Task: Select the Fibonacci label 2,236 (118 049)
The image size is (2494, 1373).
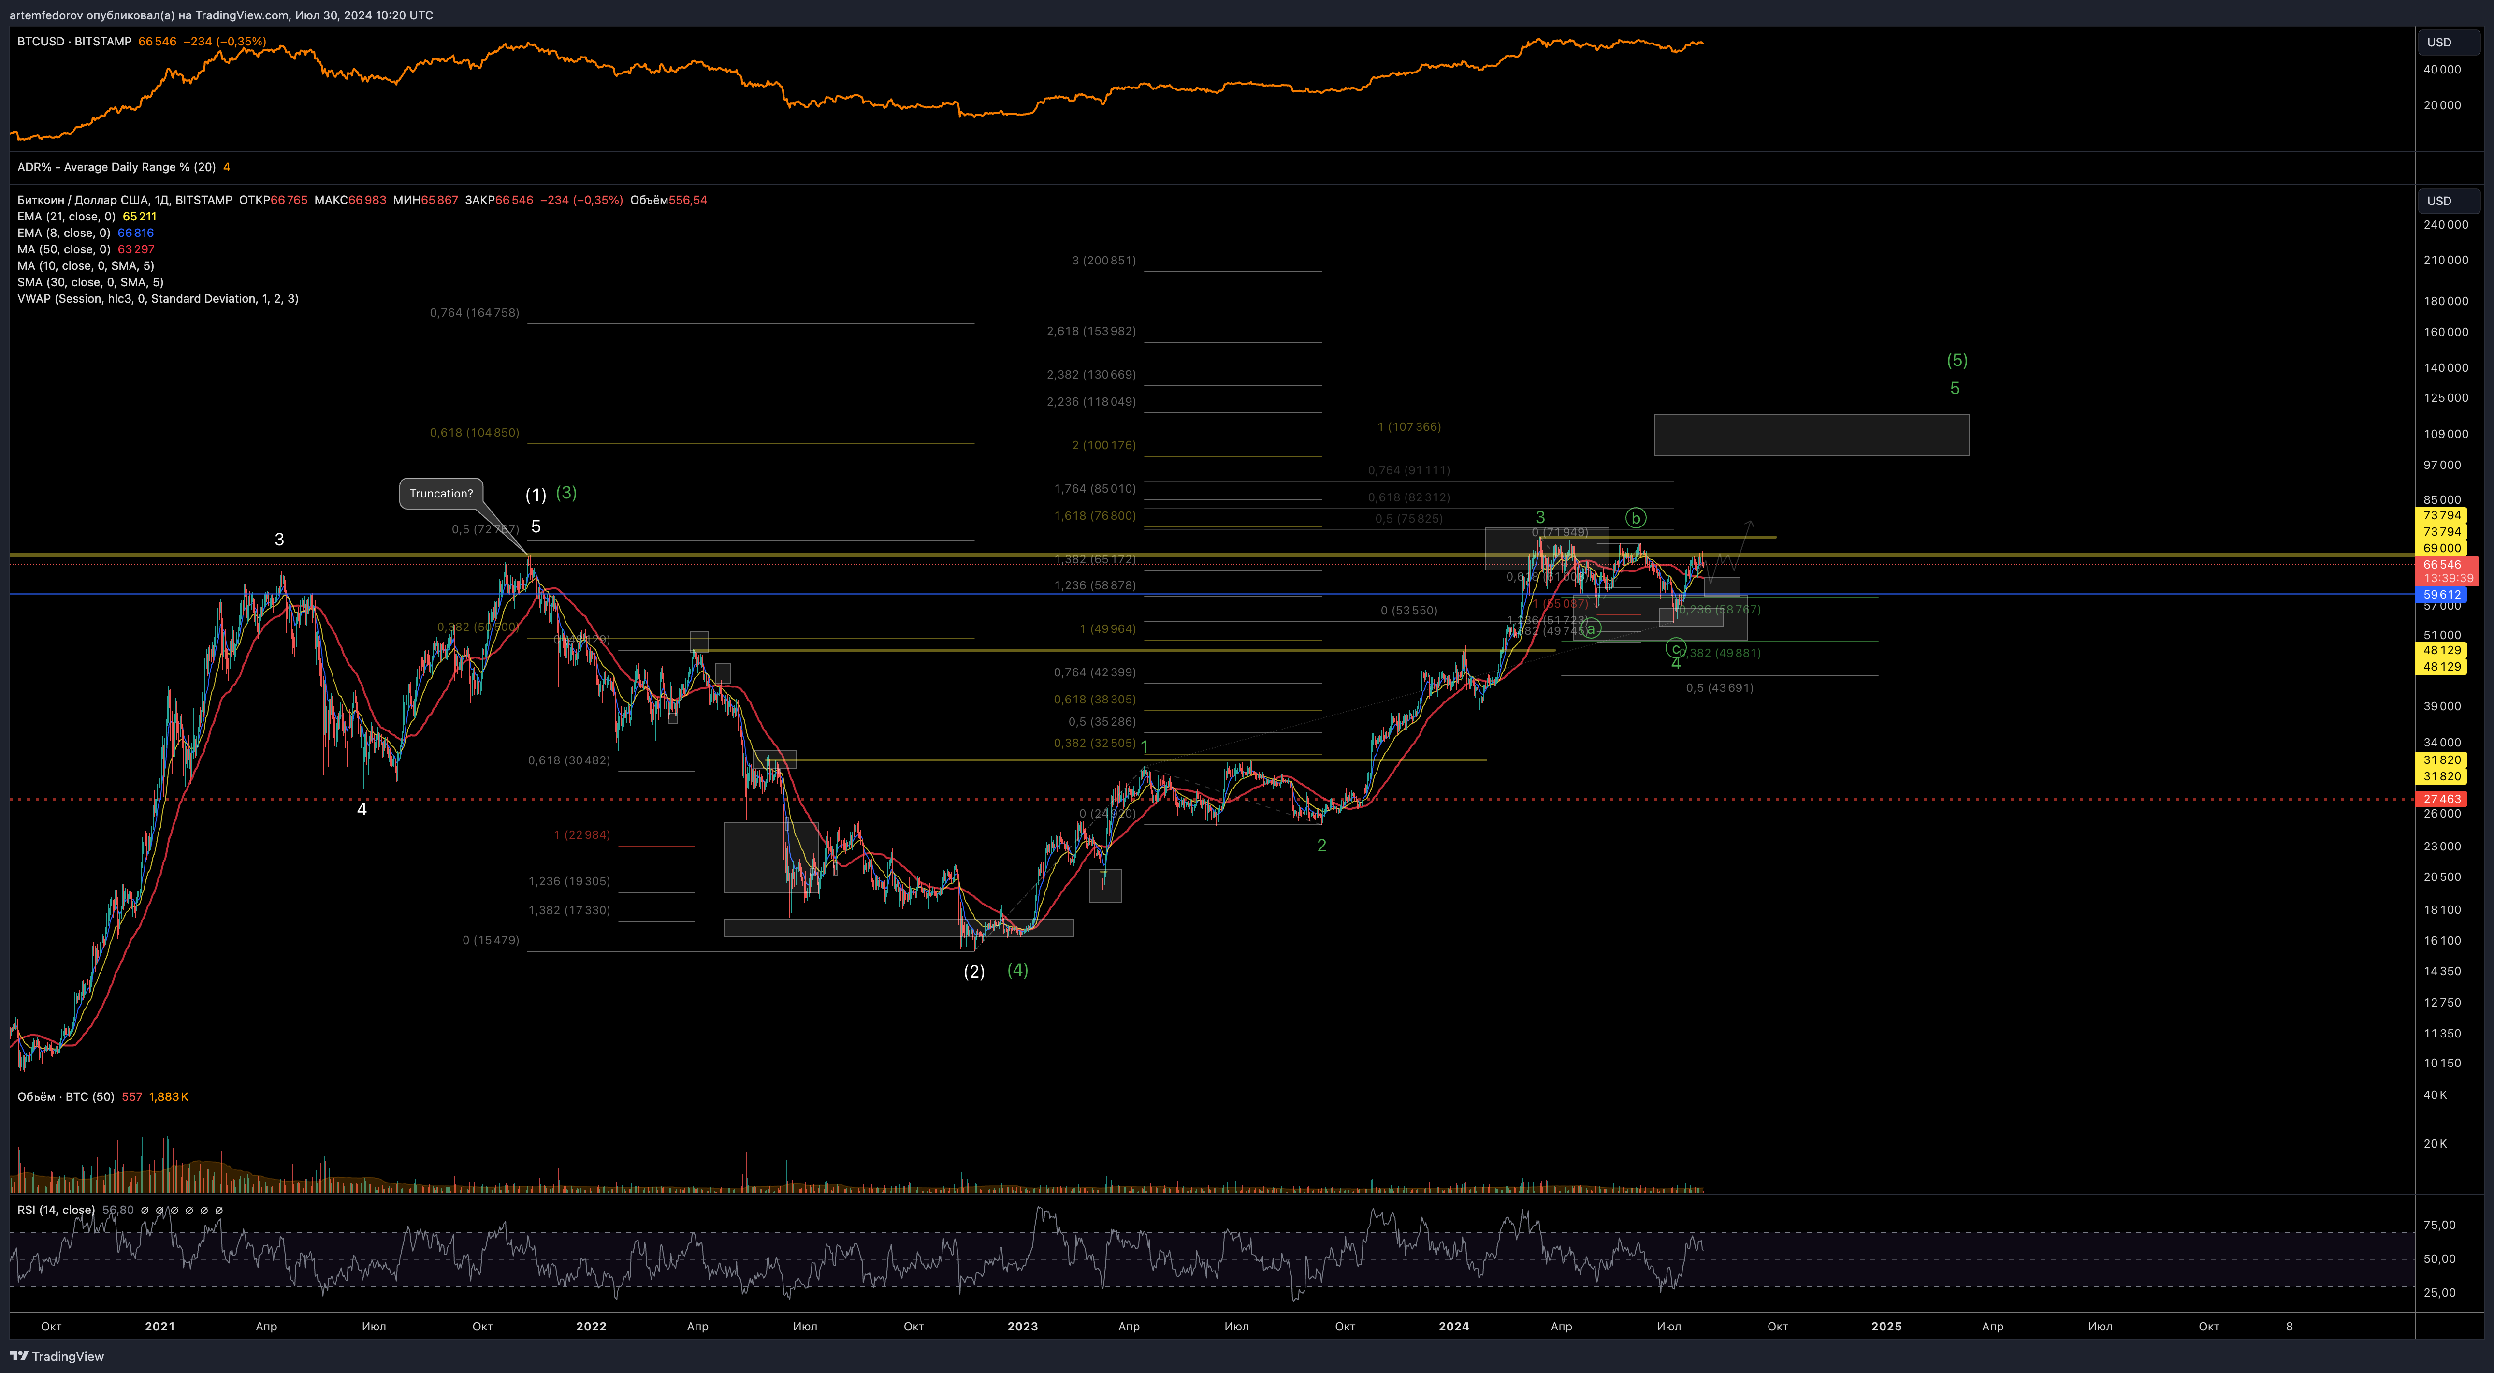Action: (1091, 402)
